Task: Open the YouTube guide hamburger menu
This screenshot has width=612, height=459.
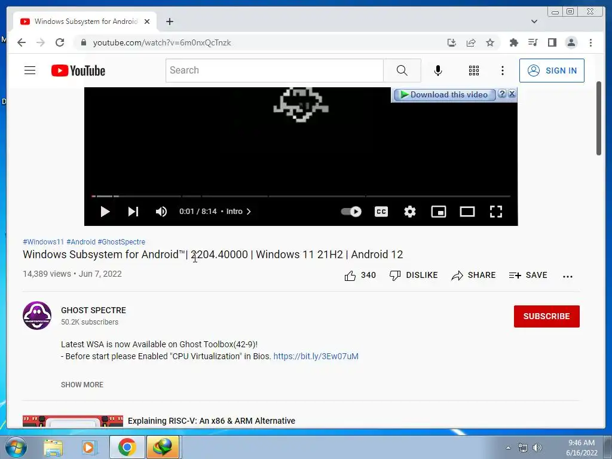Action: (30, 71)
